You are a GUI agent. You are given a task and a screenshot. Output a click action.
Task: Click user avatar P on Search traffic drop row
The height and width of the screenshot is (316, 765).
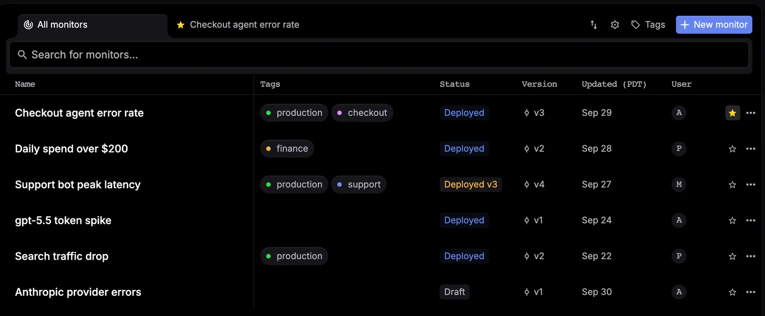coord(679,256)
